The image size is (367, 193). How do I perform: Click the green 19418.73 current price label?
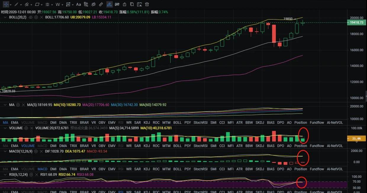pyautogui.click(x=356, y=23)
